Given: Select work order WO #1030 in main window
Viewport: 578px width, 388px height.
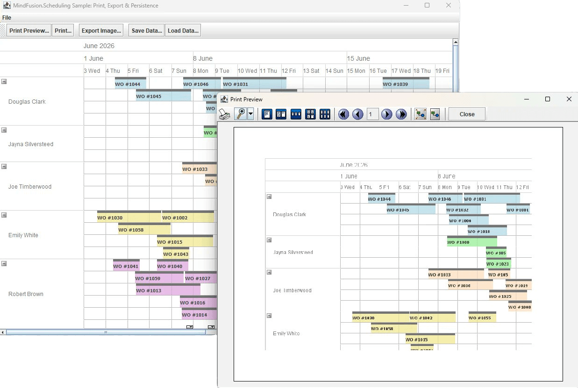Looking at the screenshot, I should [x=129, y=218].
